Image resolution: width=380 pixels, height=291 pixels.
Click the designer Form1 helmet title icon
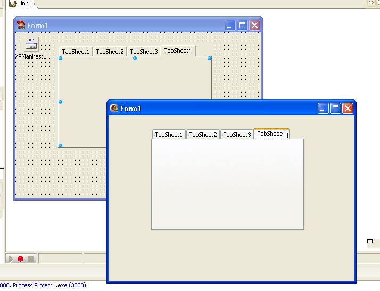pyautogui.click(x=21, y=25)
